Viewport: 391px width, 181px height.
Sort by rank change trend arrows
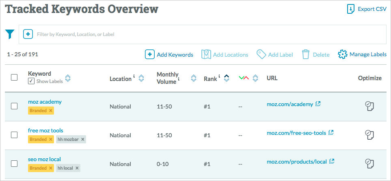pyautogui.click(x=255, y=78)
